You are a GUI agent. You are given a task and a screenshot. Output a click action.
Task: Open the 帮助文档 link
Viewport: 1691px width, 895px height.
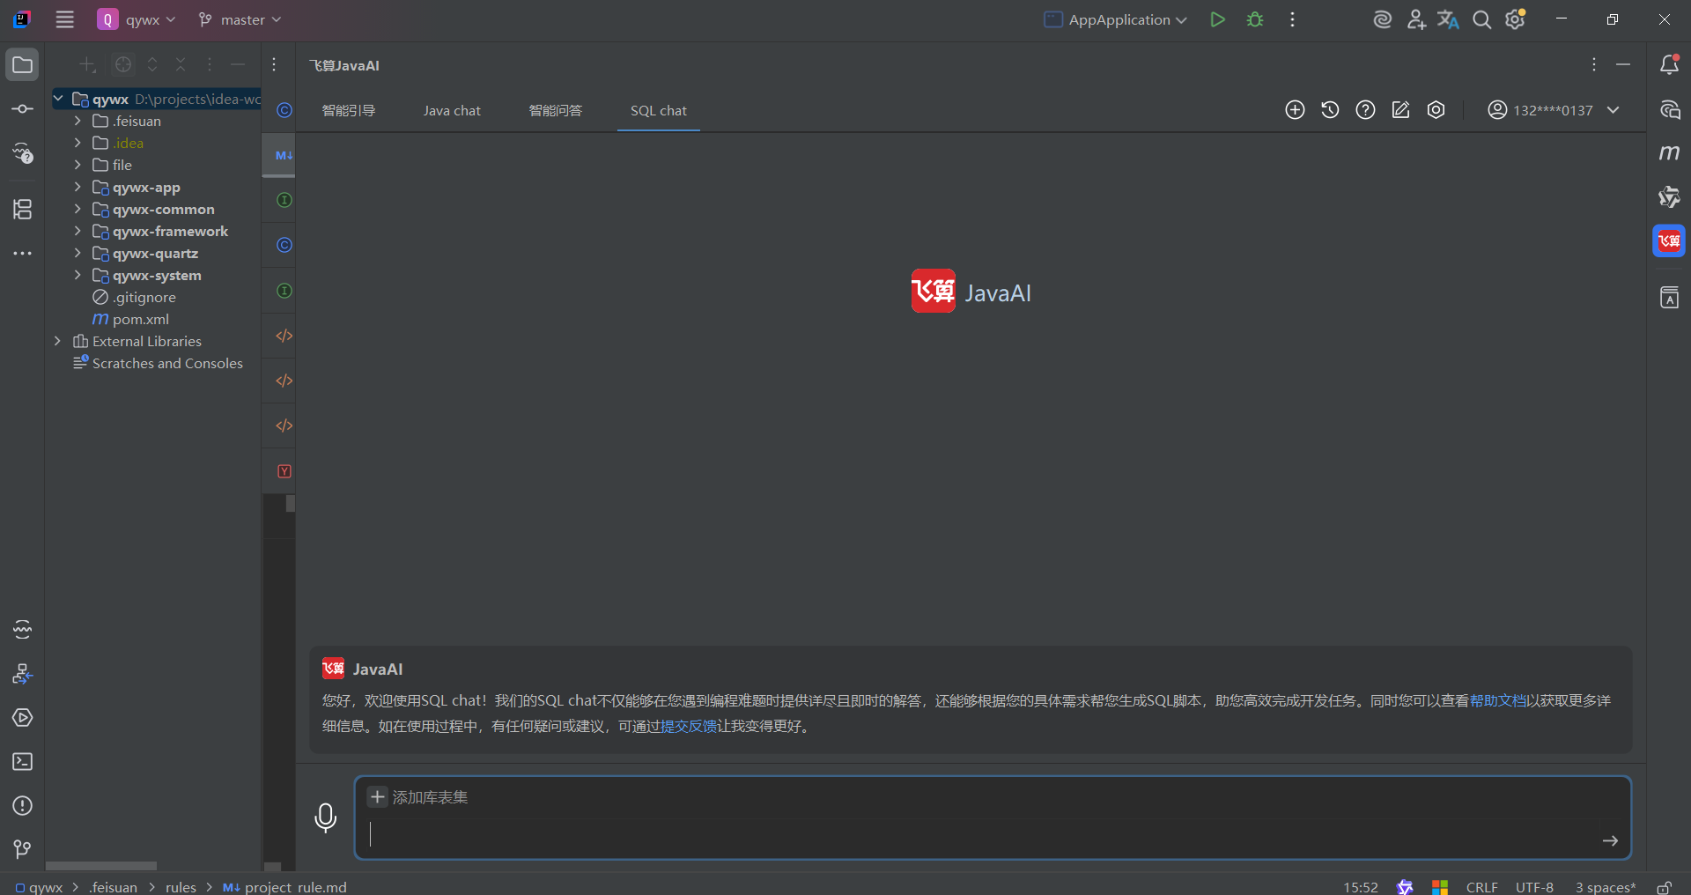pos(1498,700)
